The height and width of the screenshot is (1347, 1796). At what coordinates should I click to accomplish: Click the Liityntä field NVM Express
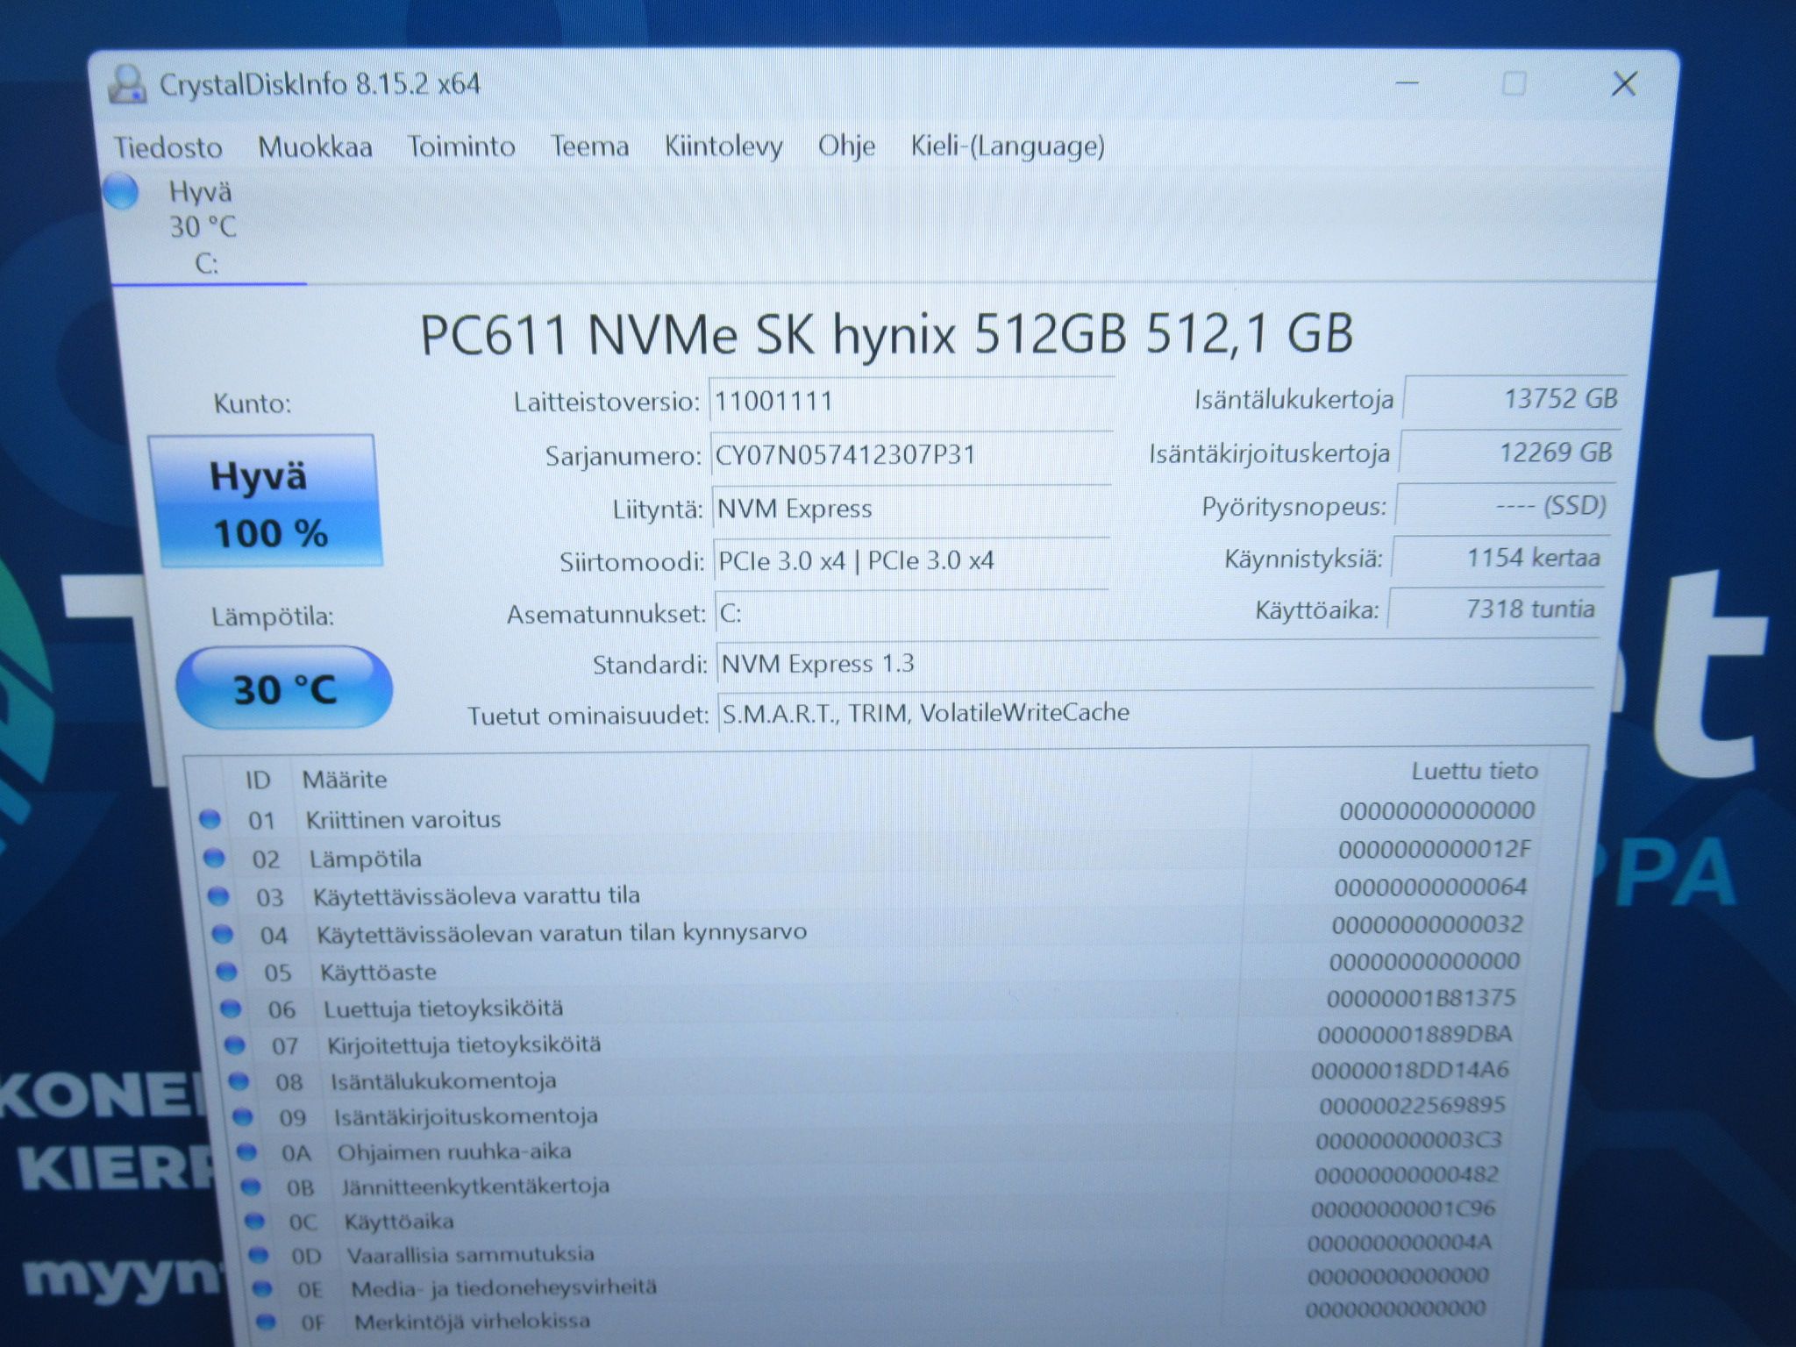click(x=912, y=509)
